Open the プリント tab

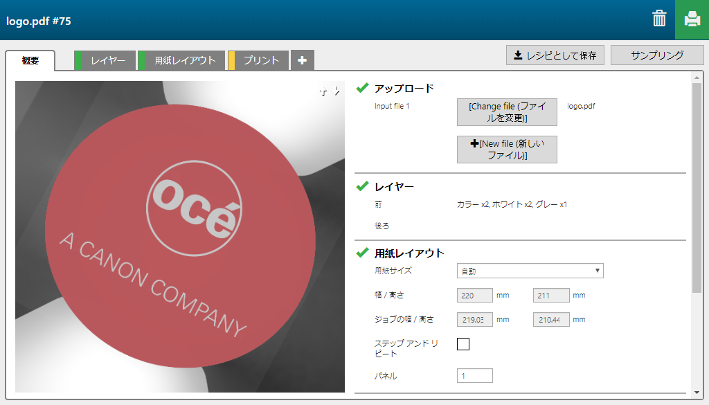(258, 60)
